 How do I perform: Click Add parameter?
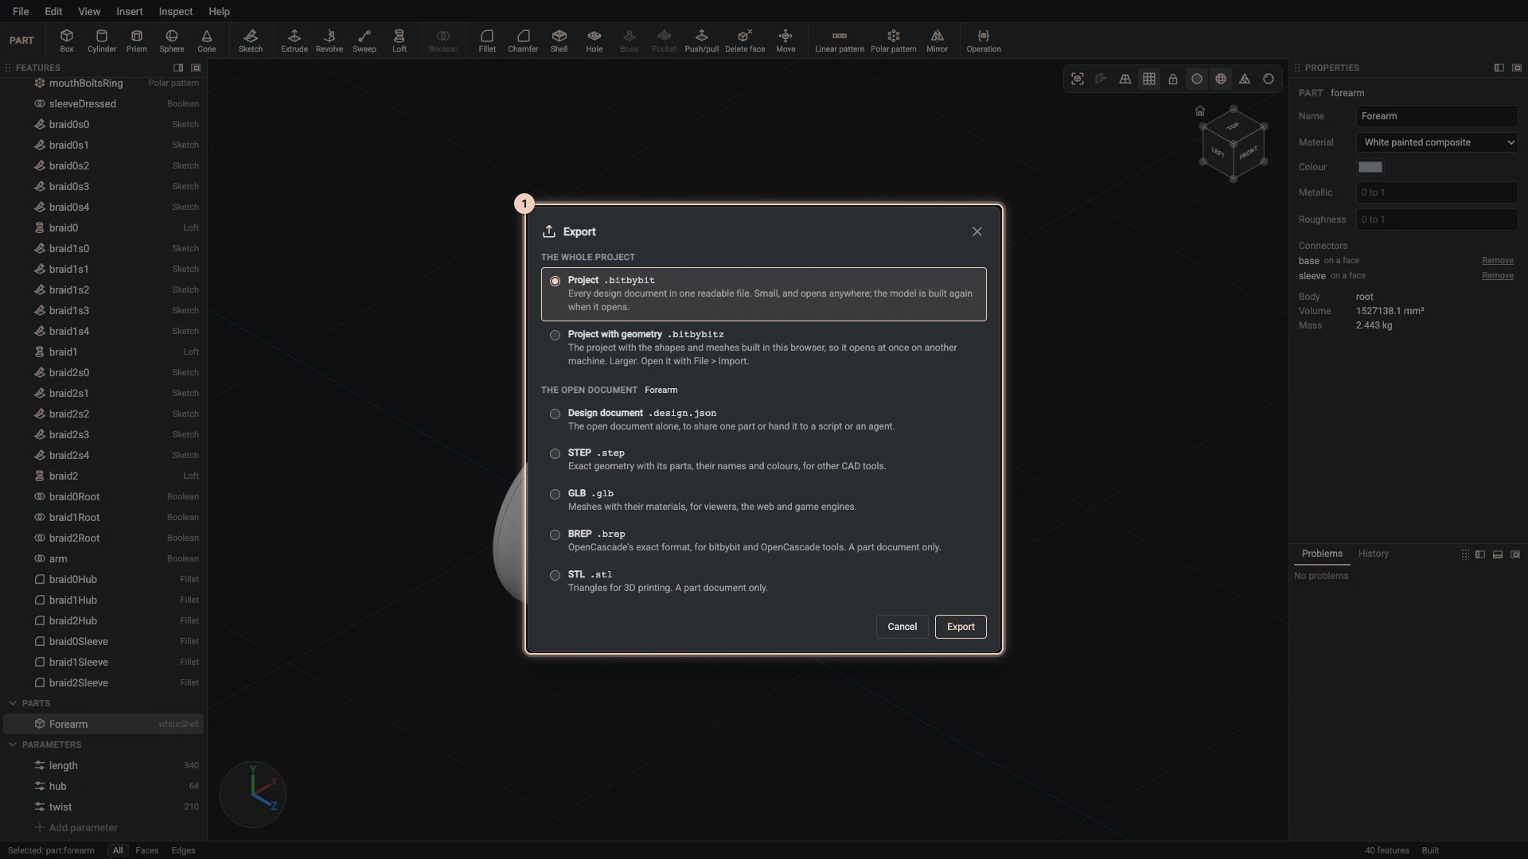[76, 827]
